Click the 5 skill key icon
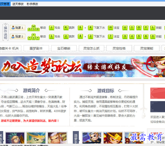 point(139,37)
